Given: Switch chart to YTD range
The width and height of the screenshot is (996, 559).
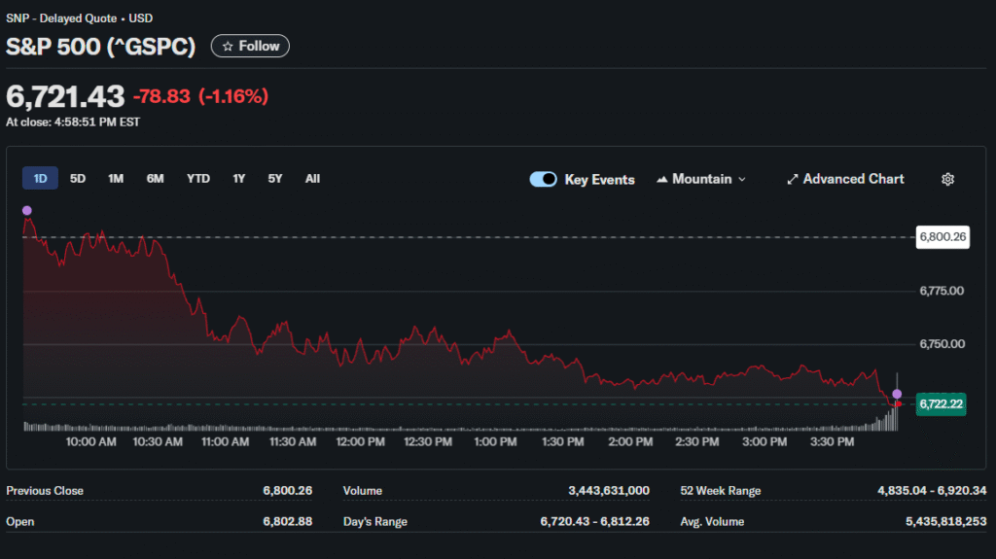Looking at the screenshot, I should point(197,179).
